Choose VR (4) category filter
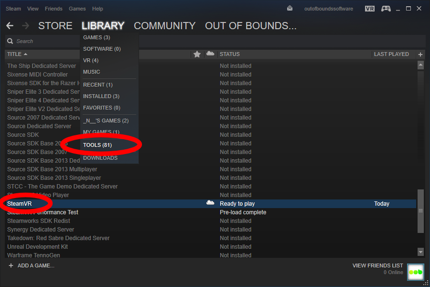This screenshot has width=430, height=287. pos(91,60)
